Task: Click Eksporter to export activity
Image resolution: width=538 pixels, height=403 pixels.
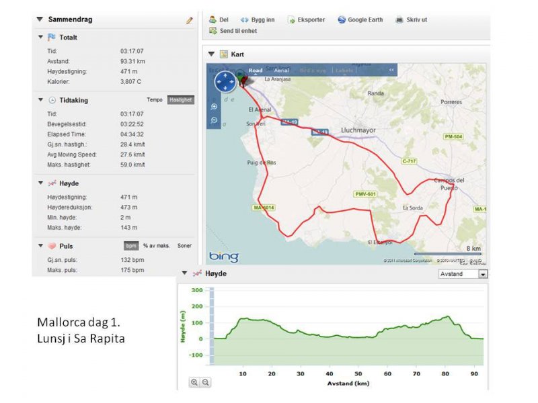Action: click(306, 20)
